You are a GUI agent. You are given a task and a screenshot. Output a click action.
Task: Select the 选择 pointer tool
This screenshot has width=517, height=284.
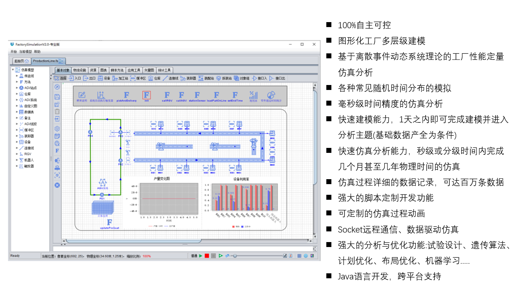point(60,78)
